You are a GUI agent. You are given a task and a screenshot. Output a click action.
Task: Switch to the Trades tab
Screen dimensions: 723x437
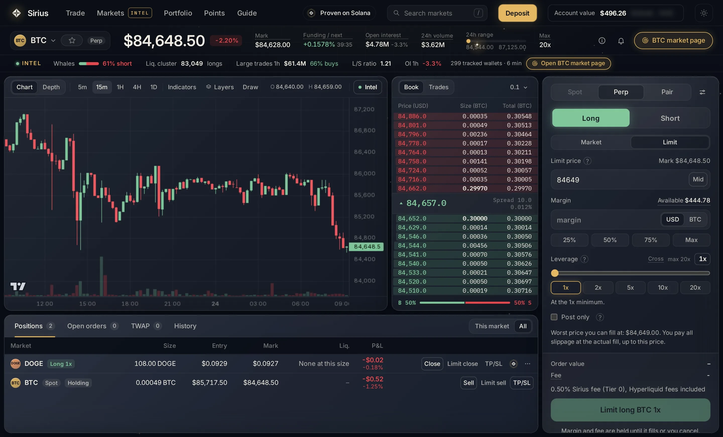(438, 87)
